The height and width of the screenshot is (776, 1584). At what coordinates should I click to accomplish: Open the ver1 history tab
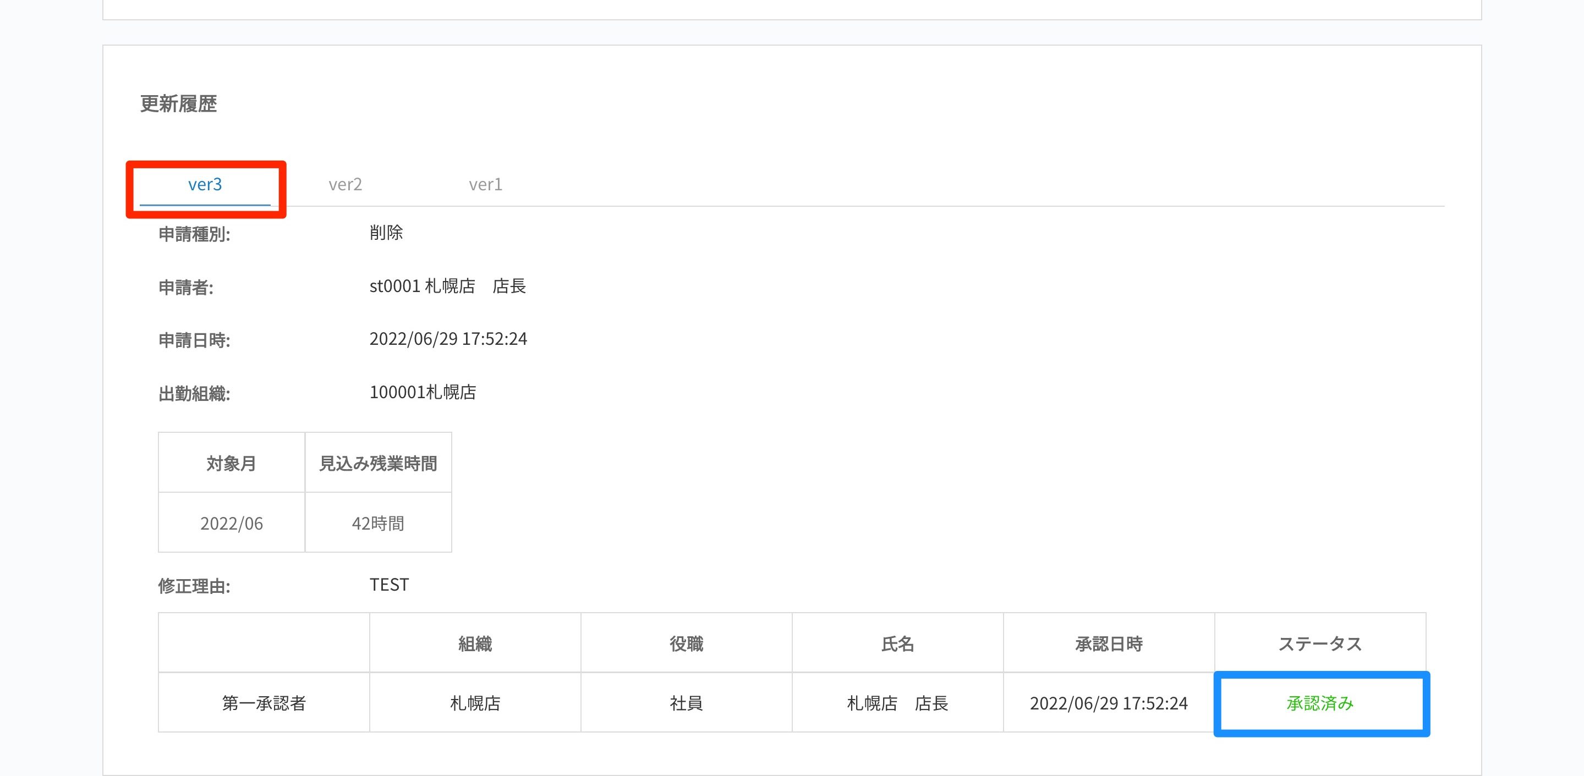pyautogui.click(x=485, y=184)
